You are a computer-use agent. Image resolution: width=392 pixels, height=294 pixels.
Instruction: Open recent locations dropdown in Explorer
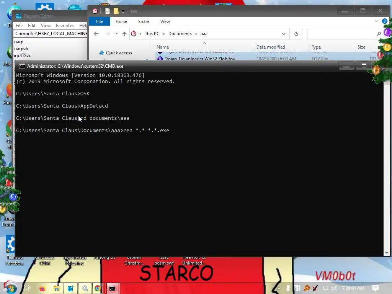(116, 34)
